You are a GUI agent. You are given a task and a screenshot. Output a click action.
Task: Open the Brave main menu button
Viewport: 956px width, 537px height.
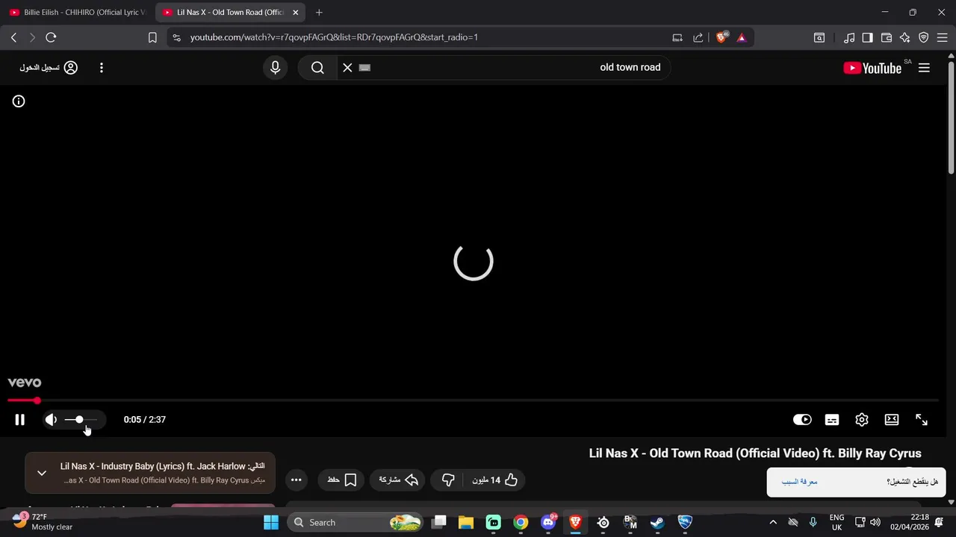click(x=943, y=37)
